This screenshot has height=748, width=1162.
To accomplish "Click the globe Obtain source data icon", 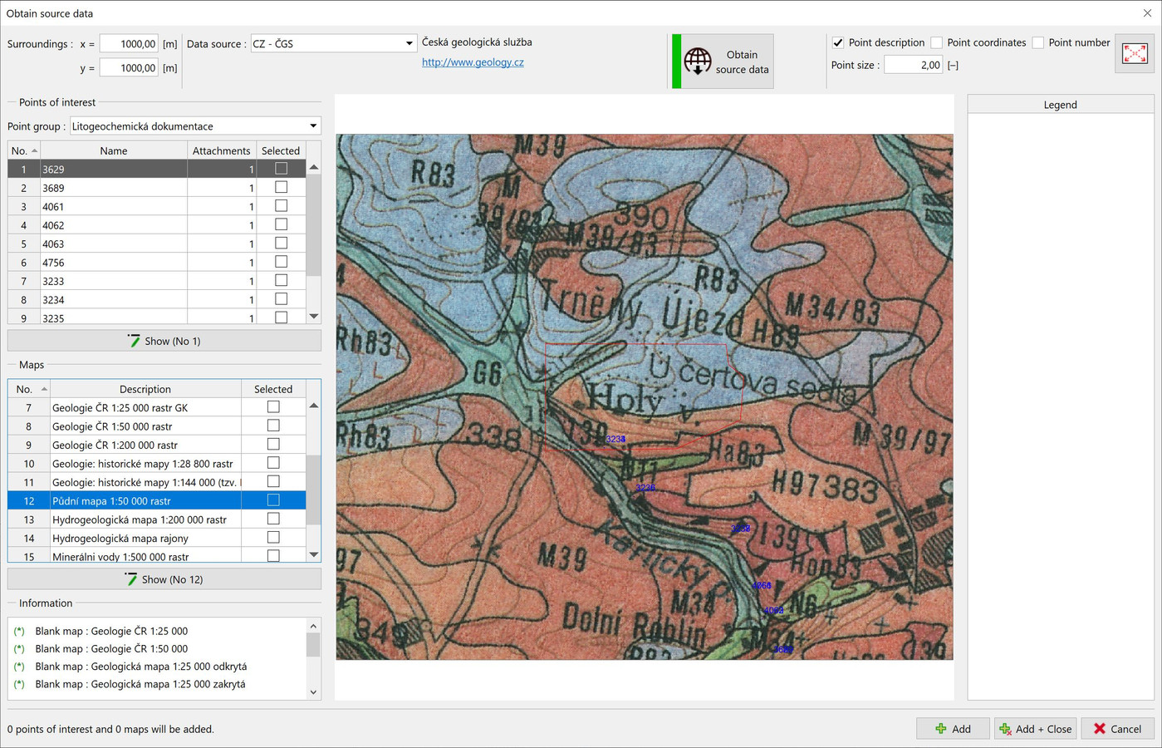I will pyautogui.click(x=698, y=62).
